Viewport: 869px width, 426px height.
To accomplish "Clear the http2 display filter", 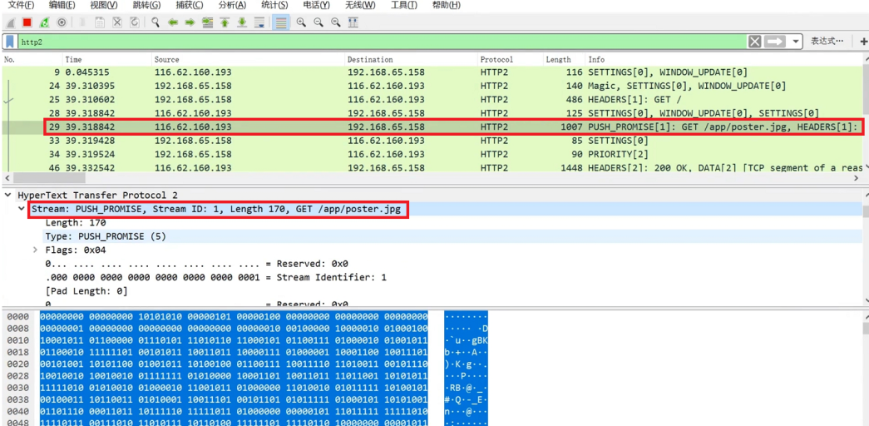I will 754,42.
